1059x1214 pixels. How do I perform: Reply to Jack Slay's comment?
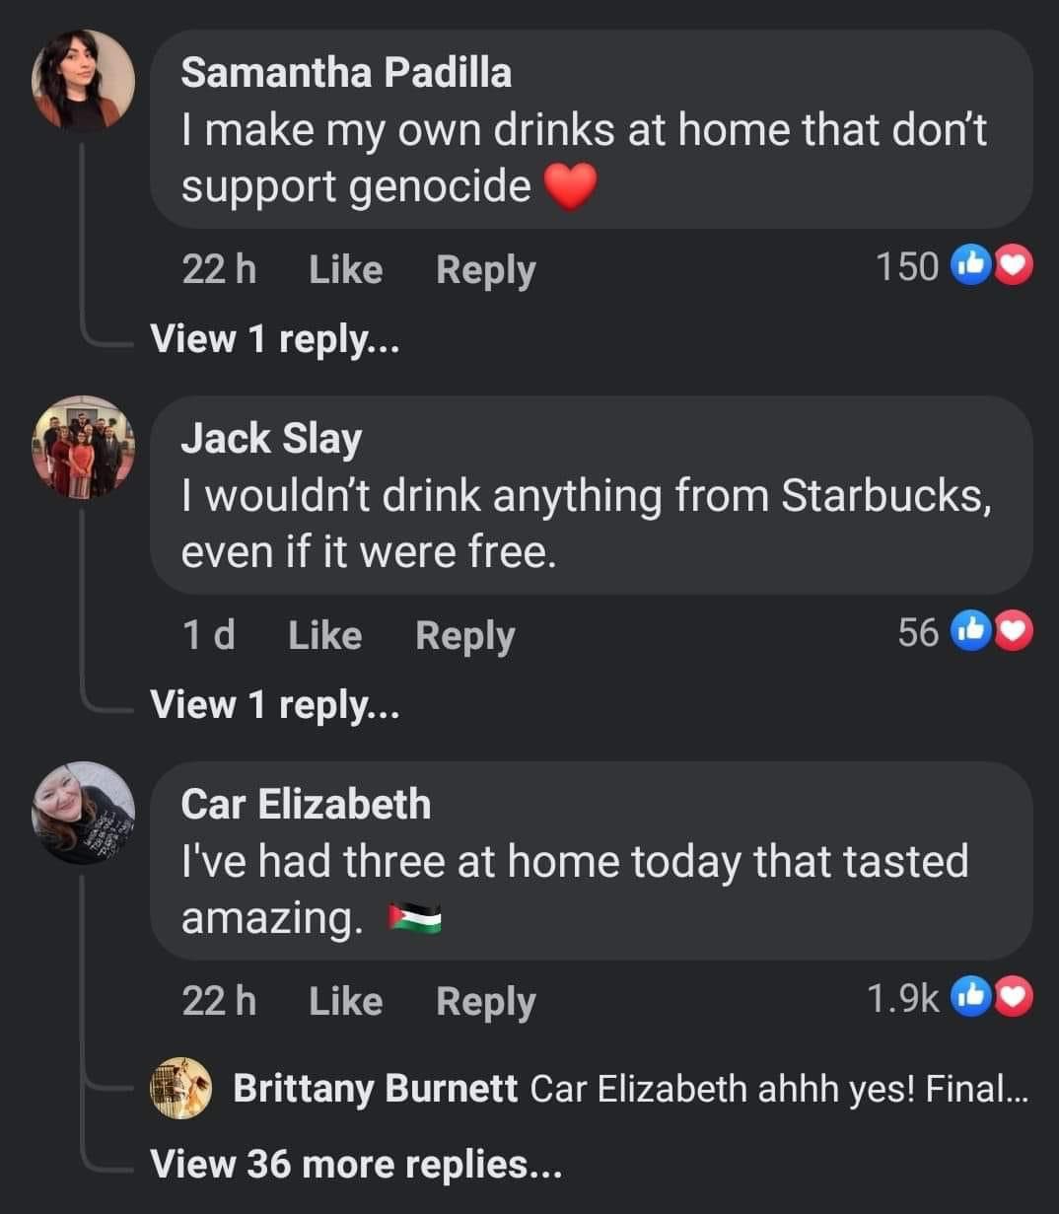[x=464, y=635]
